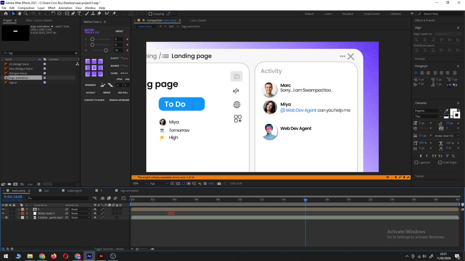The height and width of the screenshot is (261, 465).
Task: Select the Rectangle shape tool
Action: pyautogui.click(x=67, y=14)
